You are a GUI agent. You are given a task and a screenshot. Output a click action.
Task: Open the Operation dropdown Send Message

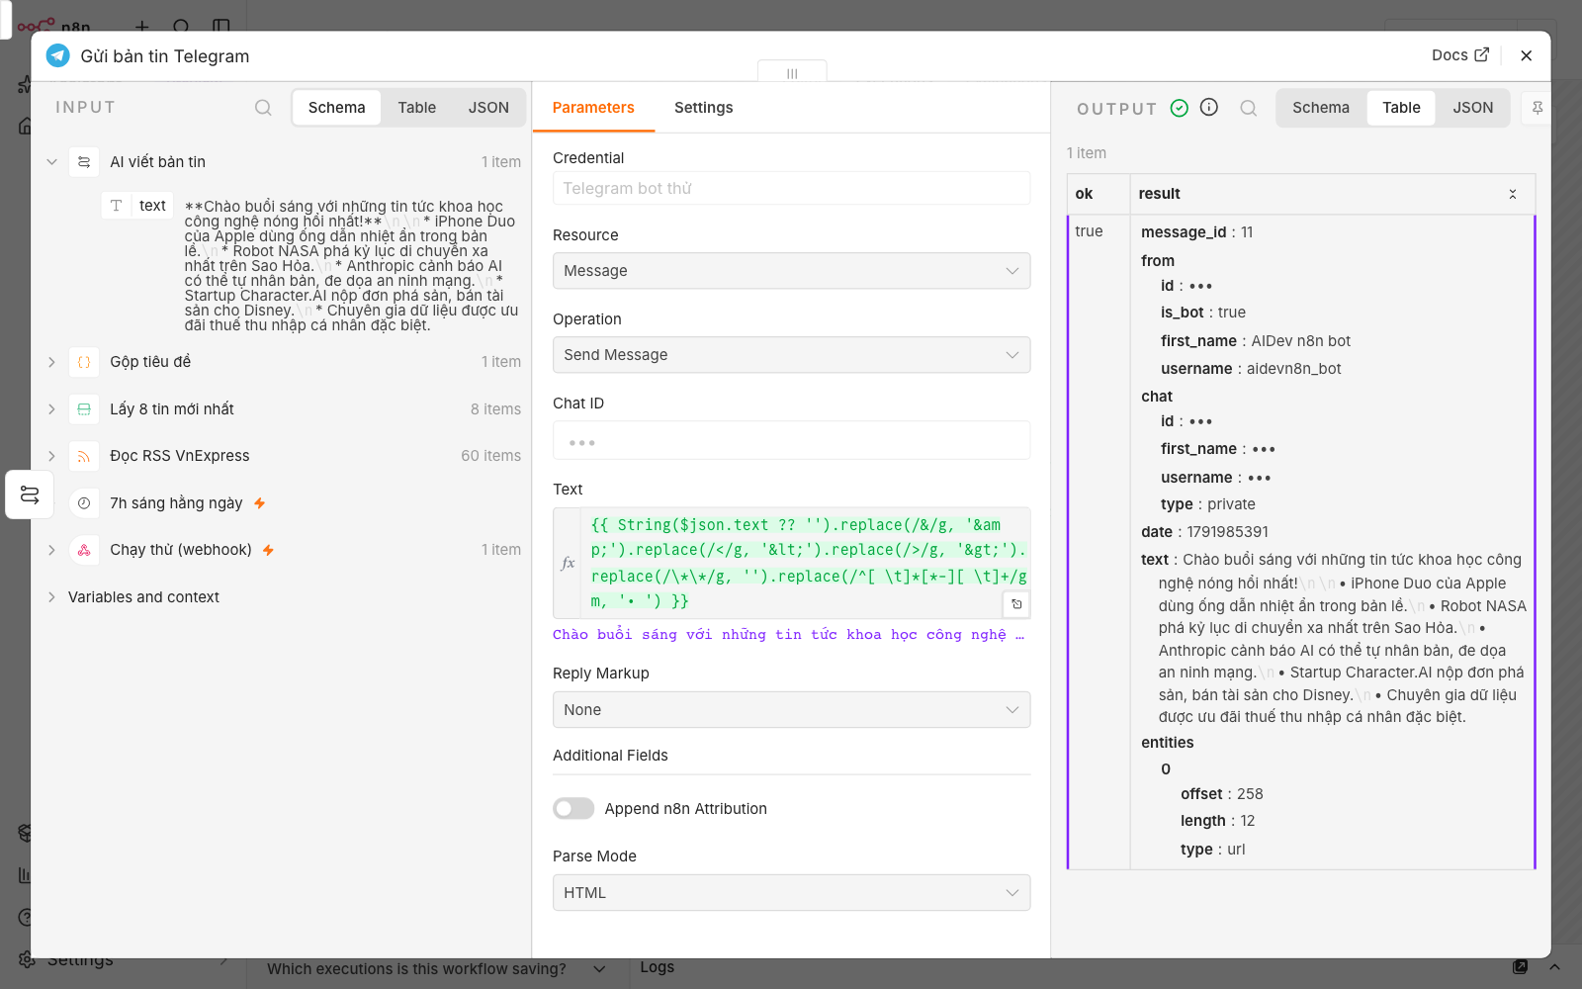tap(791, 355)
